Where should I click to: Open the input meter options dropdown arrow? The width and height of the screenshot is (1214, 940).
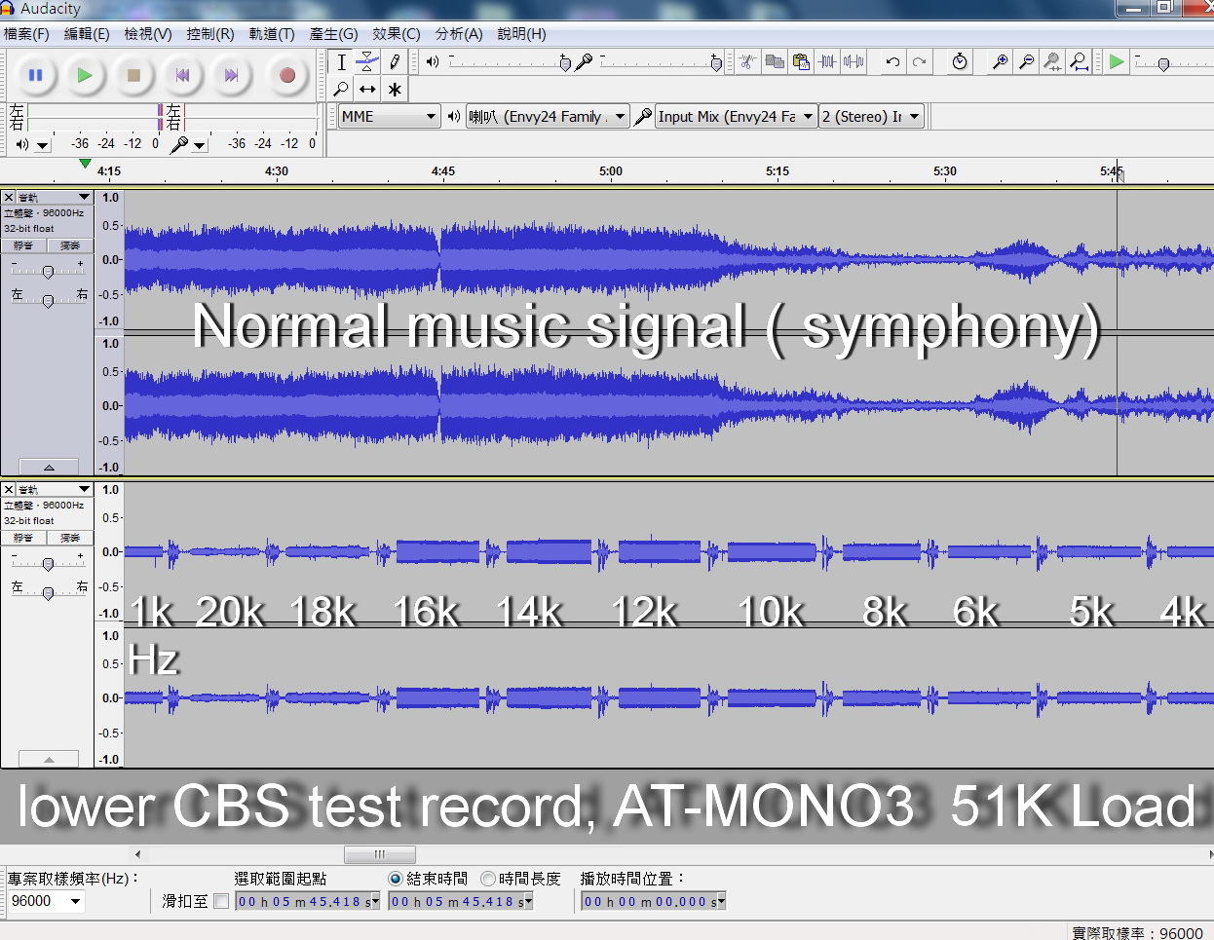coord(200,145)
